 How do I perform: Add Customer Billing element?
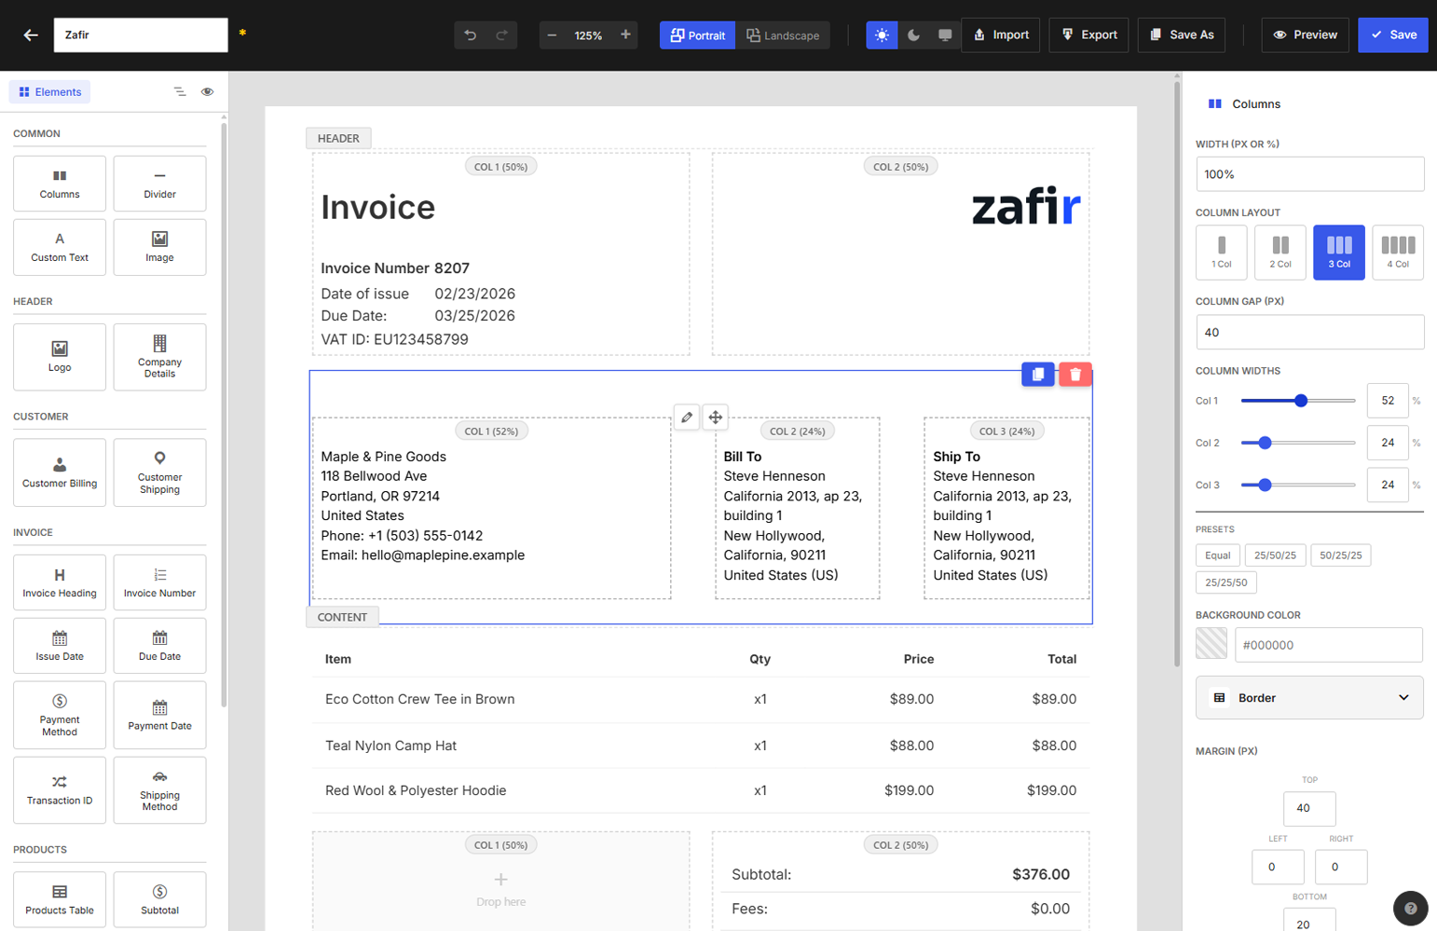pos(60,472)
